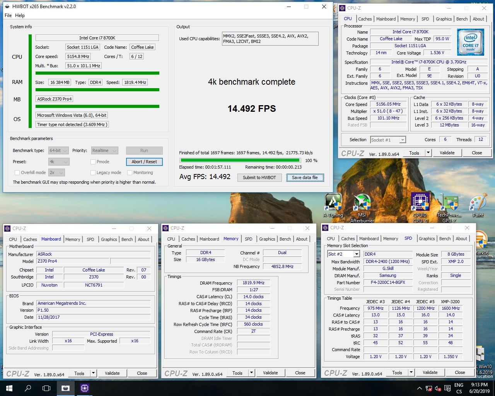Click CPU-Z Memory window title icon

[166, 228]
